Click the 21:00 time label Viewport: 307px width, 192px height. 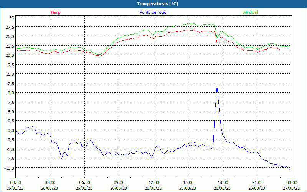pos(257,183)
